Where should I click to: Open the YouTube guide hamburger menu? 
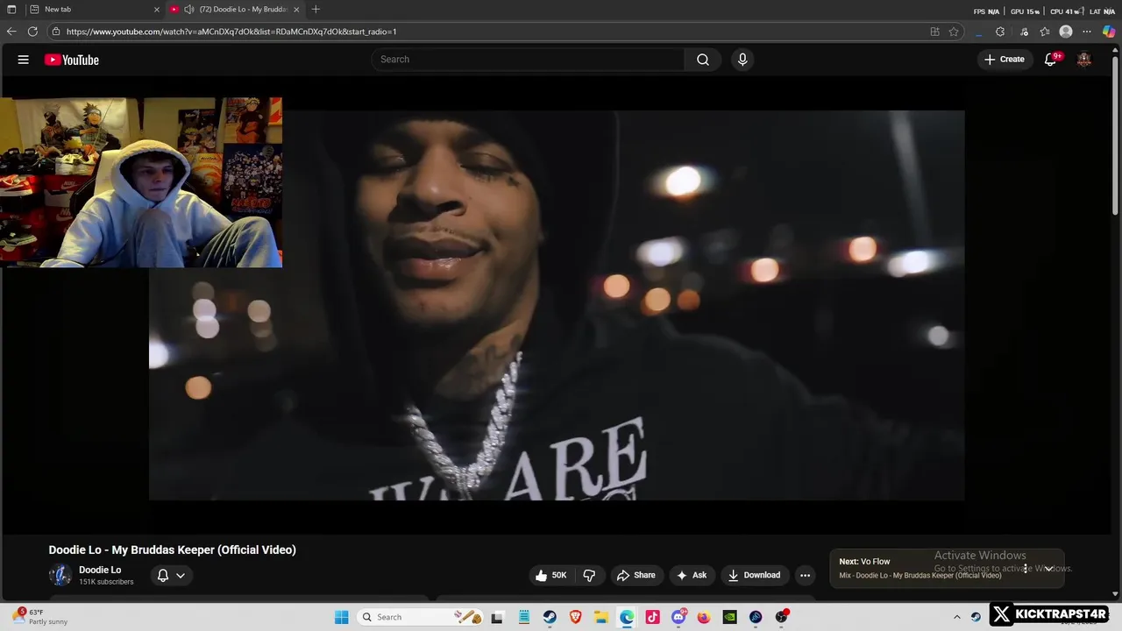[24, 60]
